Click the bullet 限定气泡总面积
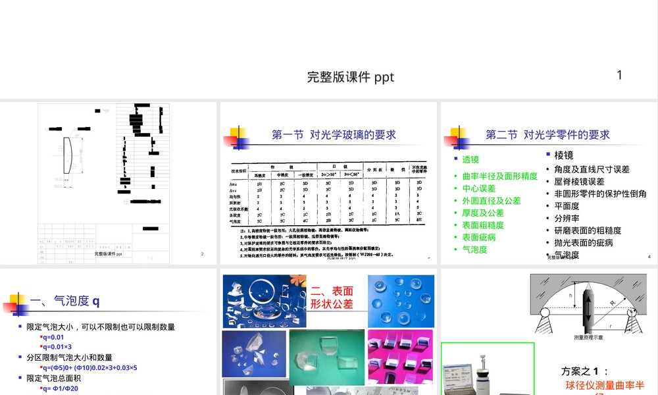The width and height of the screenshot is (658, 395). click(x=53, y=378)
